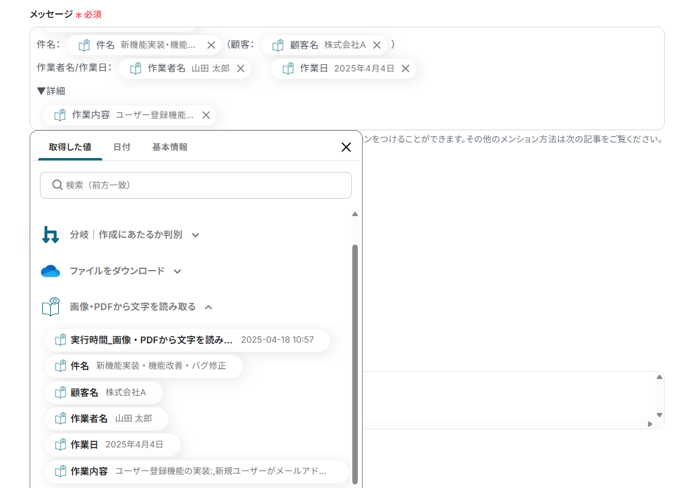Click the OCR book reader icon
The image size is (678, 488).
point(51,307)
